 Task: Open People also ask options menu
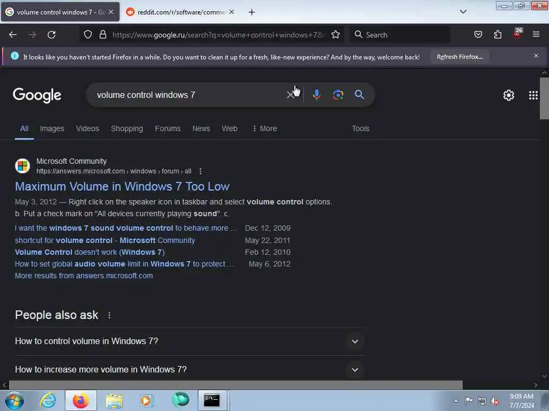pyautogui.click(x=109, y=315)
